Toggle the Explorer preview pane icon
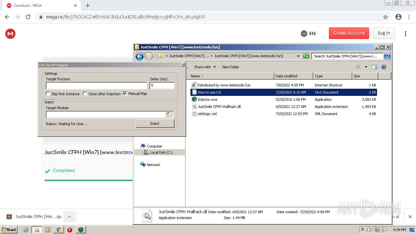 tap(375, 67)
